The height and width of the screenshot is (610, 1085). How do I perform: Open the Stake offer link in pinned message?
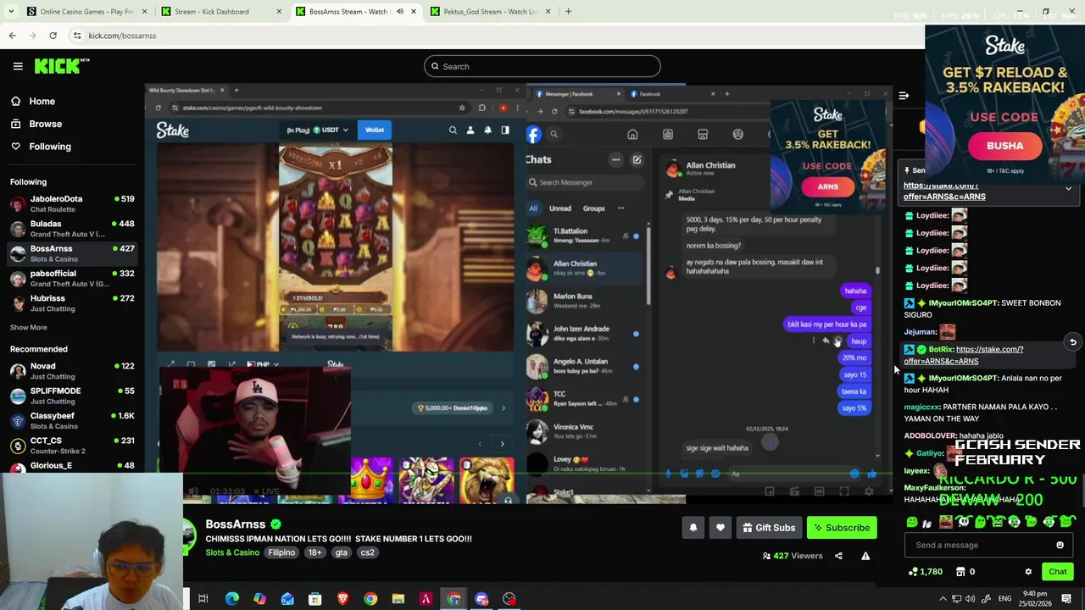coord(944,191)
